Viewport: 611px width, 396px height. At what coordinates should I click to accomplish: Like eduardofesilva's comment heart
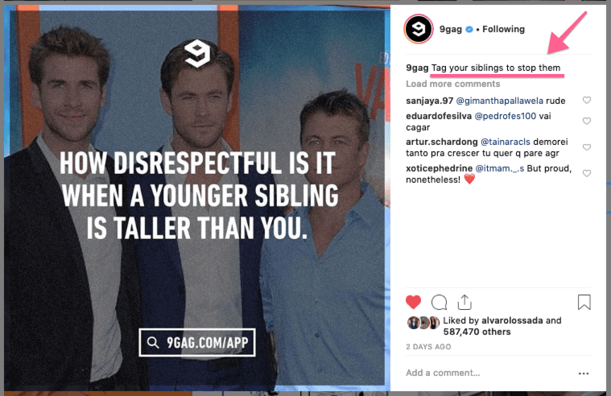[587, 121]
